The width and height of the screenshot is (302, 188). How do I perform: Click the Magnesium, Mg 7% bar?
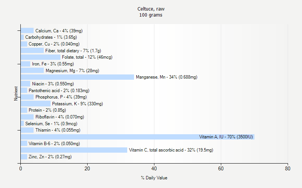tap(32, 70)
